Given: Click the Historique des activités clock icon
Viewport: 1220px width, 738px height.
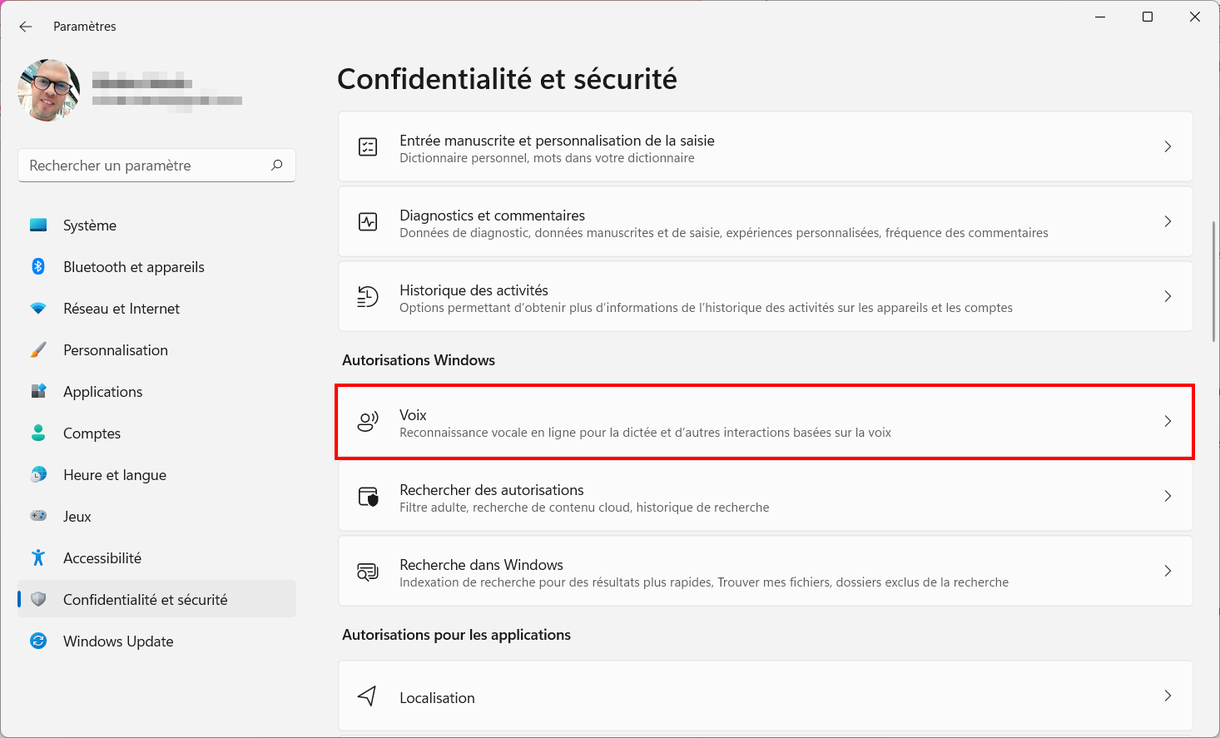Looking at the screenshot, I should point(368,296).
